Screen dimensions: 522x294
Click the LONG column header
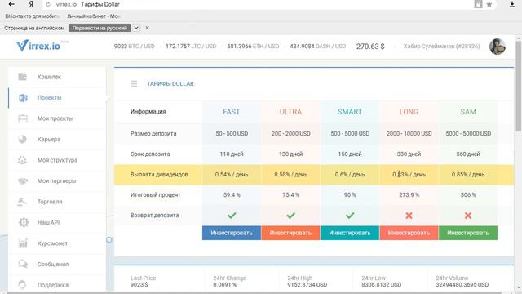(x=409, y=112)
